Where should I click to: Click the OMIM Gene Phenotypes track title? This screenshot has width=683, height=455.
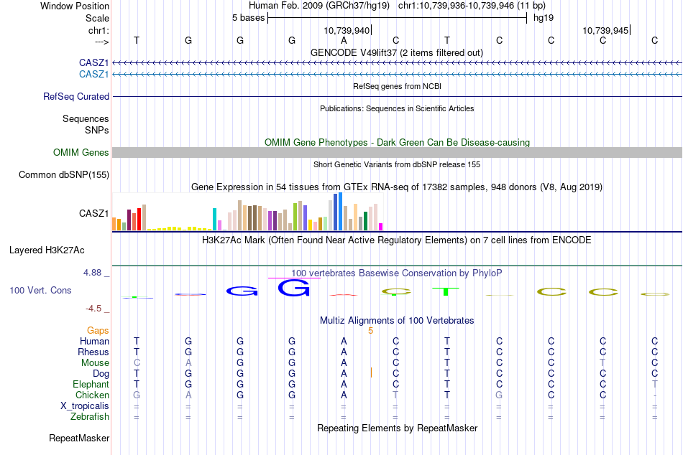397,142
